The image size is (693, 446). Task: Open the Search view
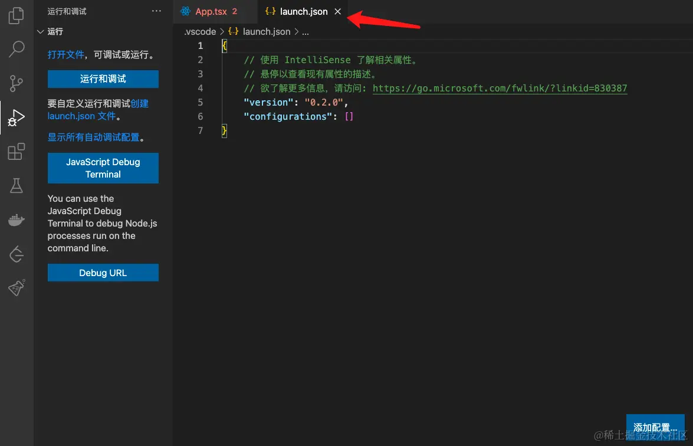[x=17, y=49]
